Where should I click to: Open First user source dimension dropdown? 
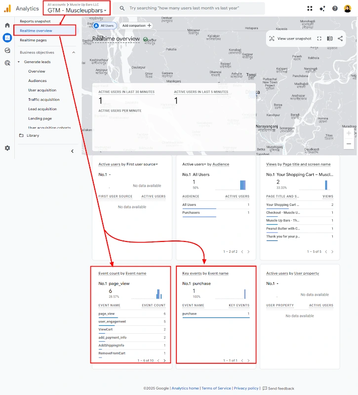(142, 164)
